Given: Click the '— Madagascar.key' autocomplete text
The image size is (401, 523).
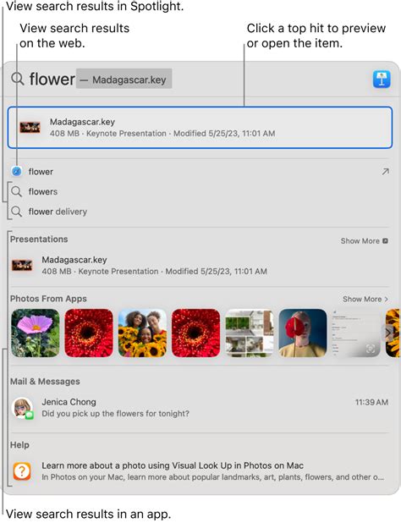Looking at the screenshot, I should click(x=124, y=80).
